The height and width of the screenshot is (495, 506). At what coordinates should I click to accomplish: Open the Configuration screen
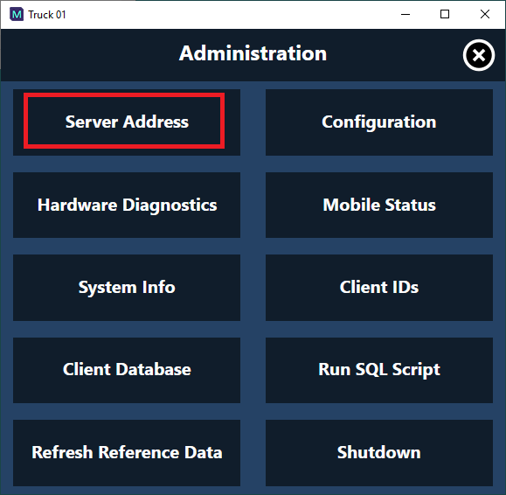[x=379, y=122]
